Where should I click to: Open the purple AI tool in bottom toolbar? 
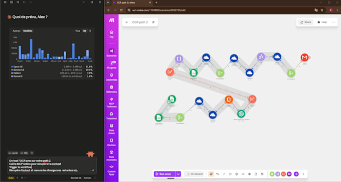pyautogui.click(x=289, y=174)
